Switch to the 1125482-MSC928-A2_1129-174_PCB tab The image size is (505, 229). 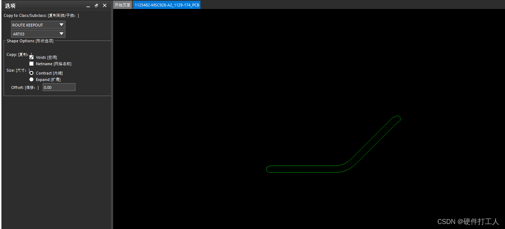click(167, 5)
